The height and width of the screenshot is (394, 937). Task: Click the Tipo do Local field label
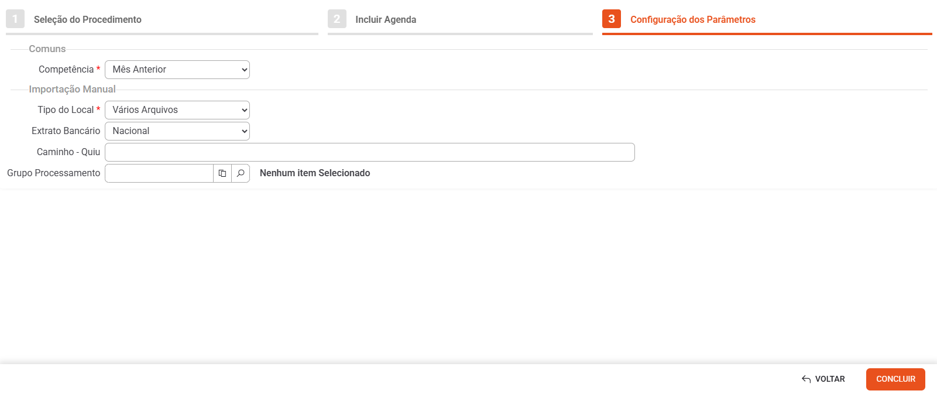[x=66, y=110]
